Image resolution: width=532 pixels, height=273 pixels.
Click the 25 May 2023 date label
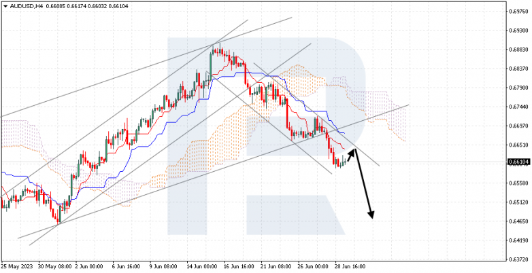[17, 267]
